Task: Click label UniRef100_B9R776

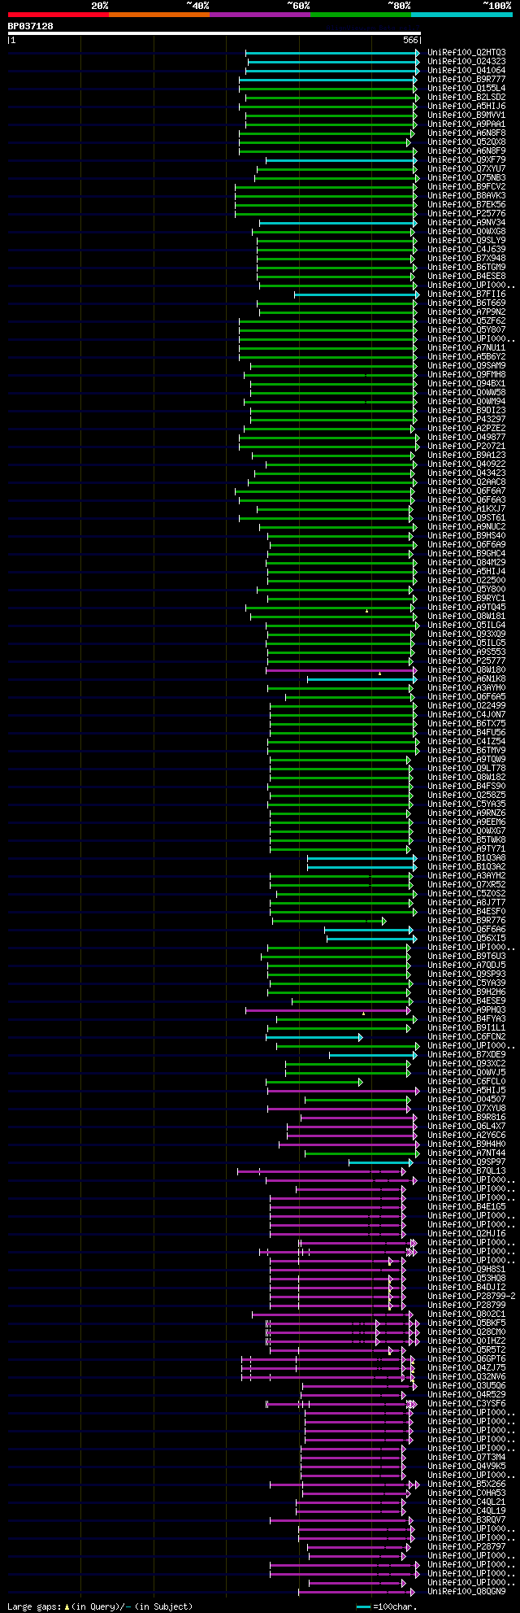Action: pos(466,921)
